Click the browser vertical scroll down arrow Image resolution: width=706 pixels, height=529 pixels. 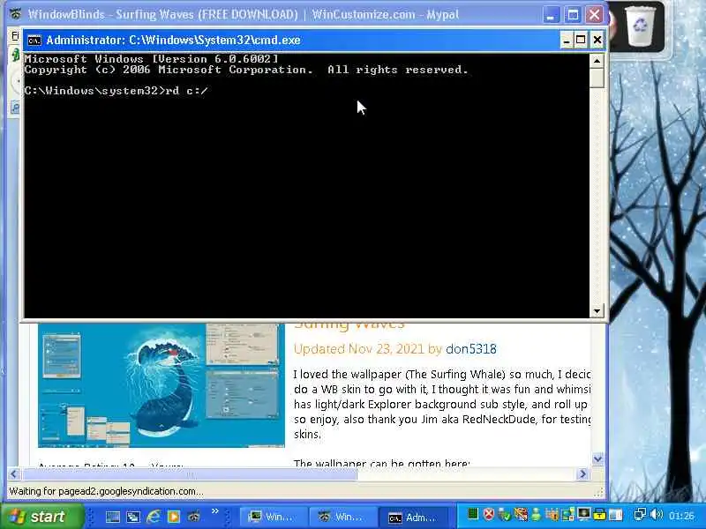pyautogui.click(x=598, y=458)
